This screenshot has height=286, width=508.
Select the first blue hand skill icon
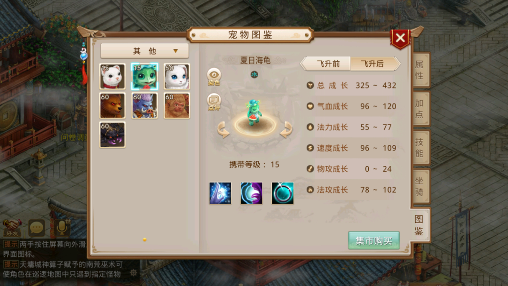pos(220,193)
